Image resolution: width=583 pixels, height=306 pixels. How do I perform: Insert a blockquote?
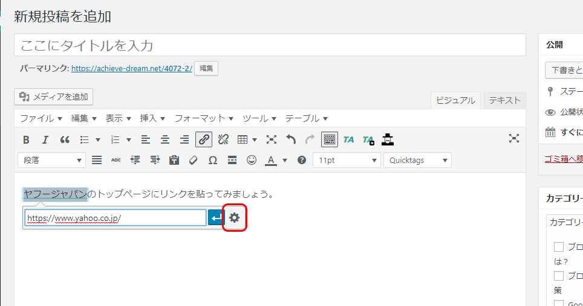[65, 140]
